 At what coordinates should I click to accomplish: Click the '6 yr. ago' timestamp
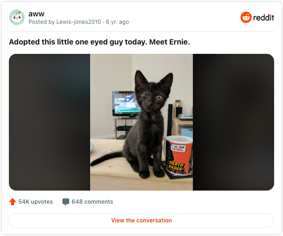(x=117, y=22)
